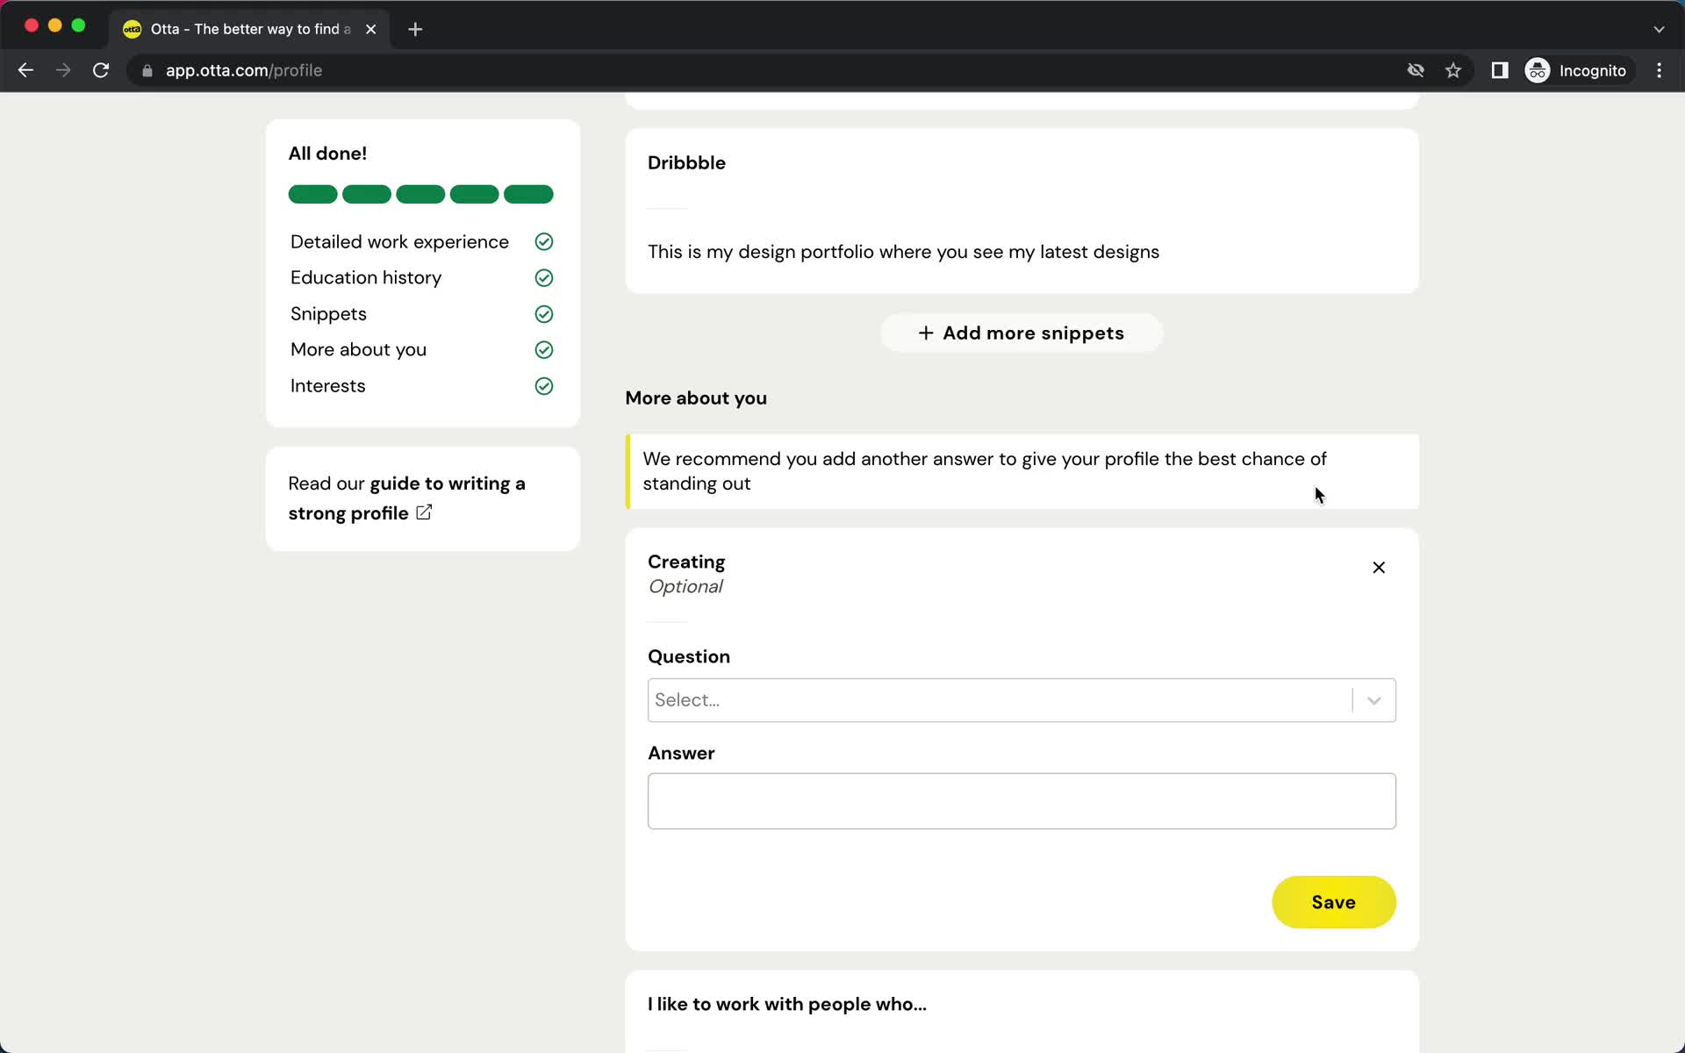Click the external link icon beside strong profile
The width and height of the screenshot is (1685, 1053).
[424, 512]
